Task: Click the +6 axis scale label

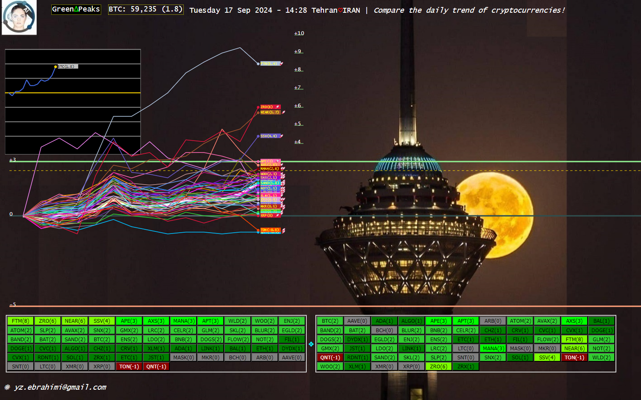Action: point(298,106)
